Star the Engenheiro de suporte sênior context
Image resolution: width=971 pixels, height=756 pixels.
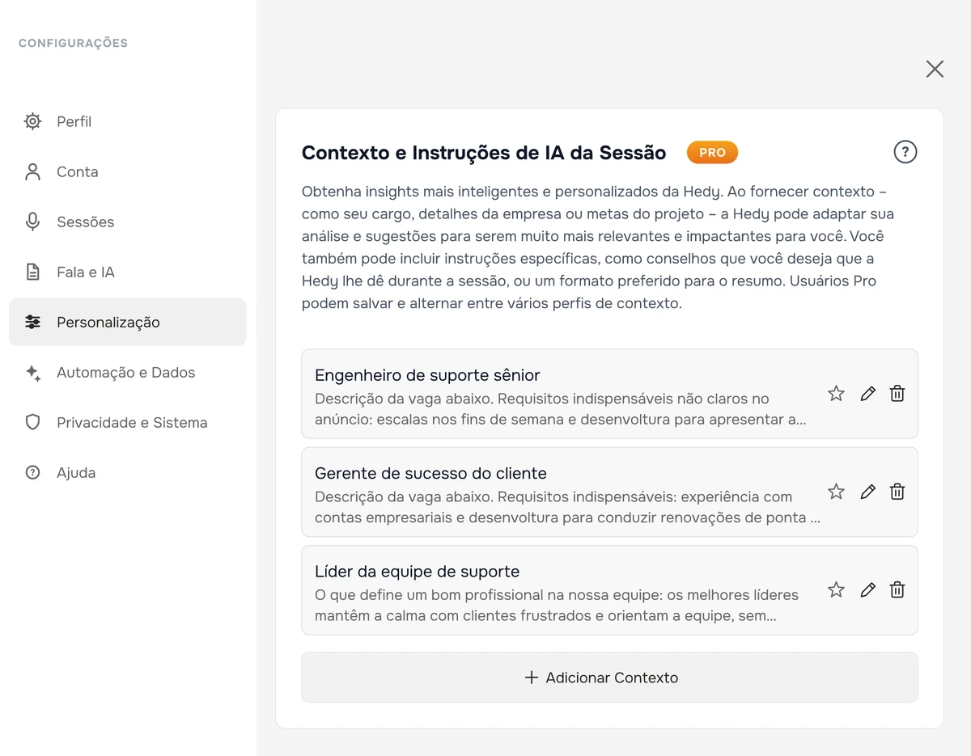coord(836,394)
